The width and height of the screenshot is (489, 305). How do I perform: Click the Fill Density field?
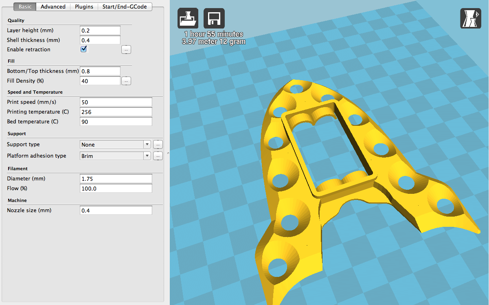[100, 81]
